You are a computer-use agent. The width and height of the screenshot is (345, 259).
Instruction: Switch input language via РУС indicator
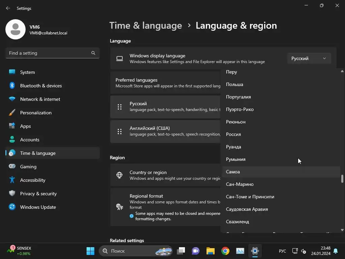tap(283, 251)
